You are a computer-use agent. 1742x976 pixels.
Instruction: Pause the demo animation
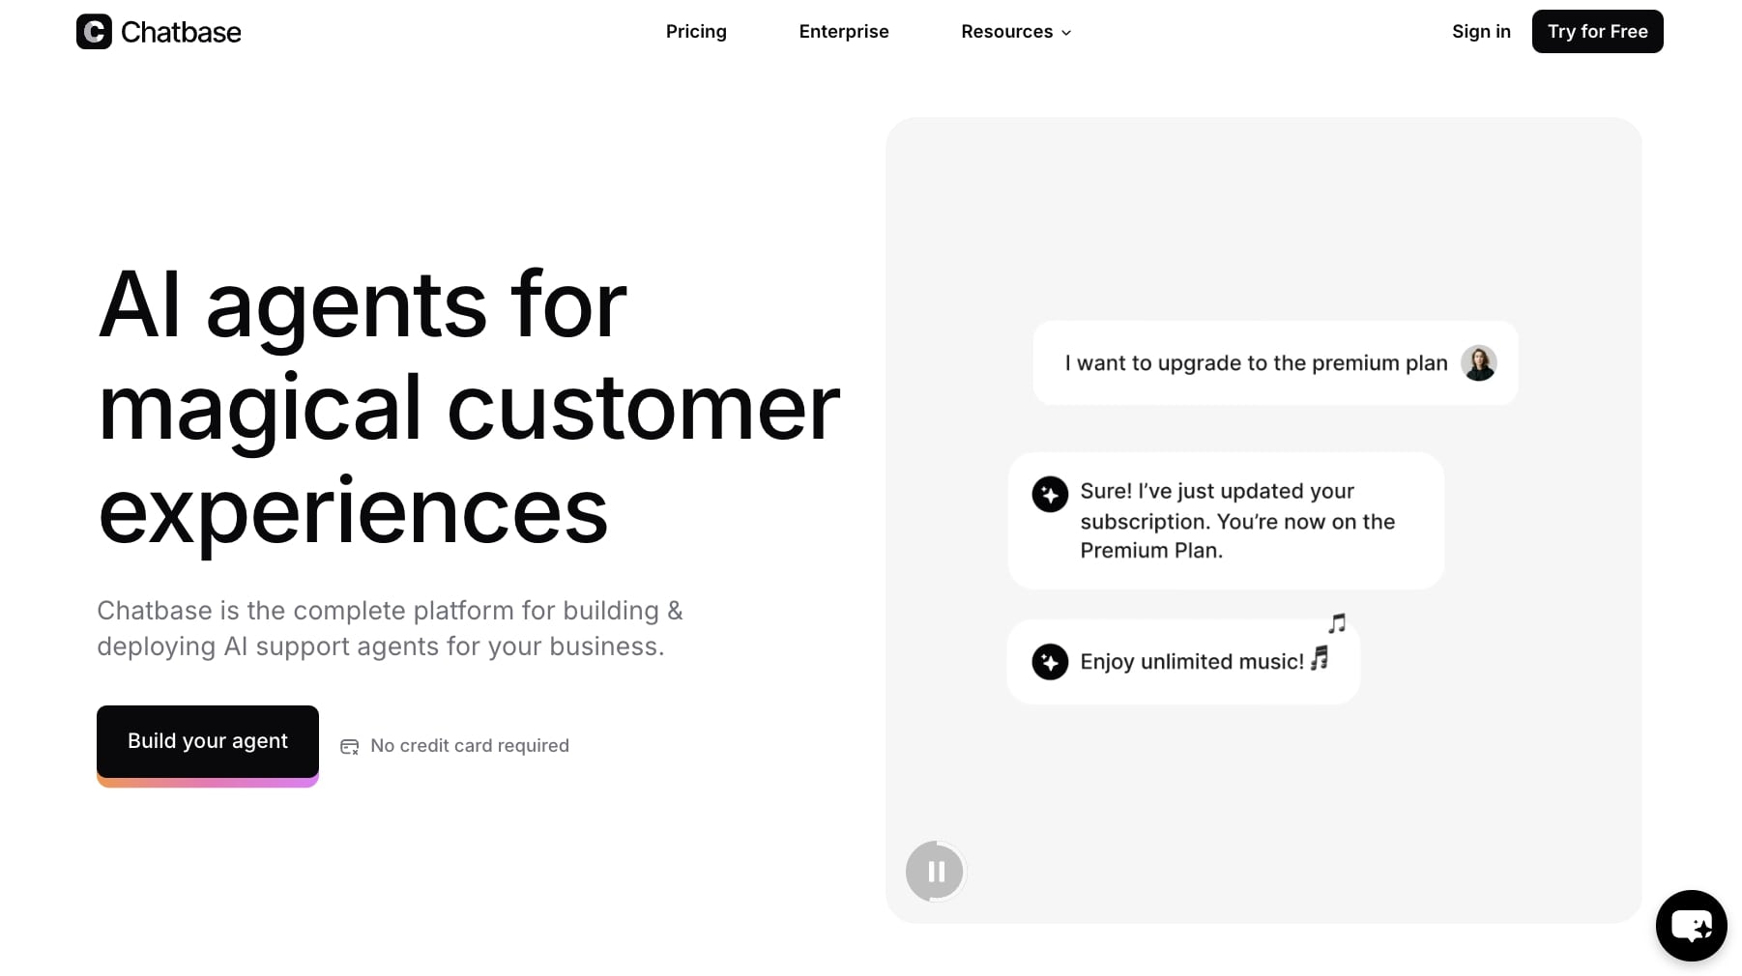click(x=934, y=871)
